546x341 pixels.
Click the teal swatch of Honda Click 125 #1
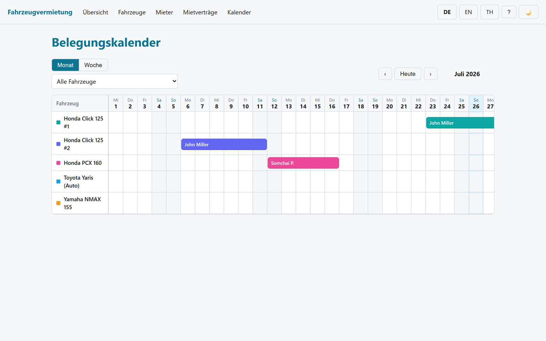click(58, 122)
